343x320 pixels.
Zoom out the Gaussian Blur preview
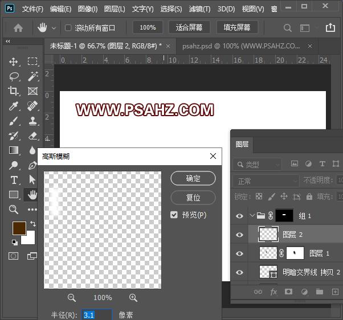72,298
